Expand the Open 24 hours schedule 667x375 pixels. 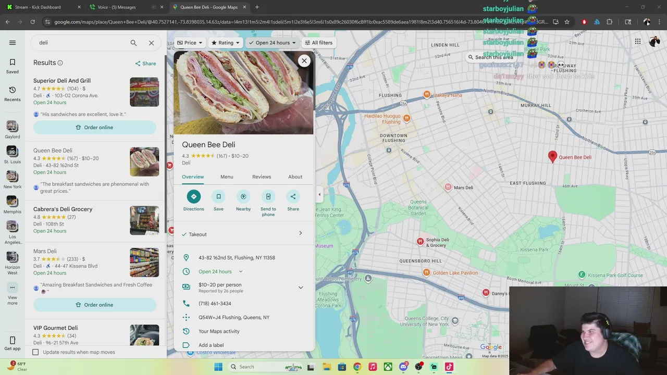click(x=241, y=271)
